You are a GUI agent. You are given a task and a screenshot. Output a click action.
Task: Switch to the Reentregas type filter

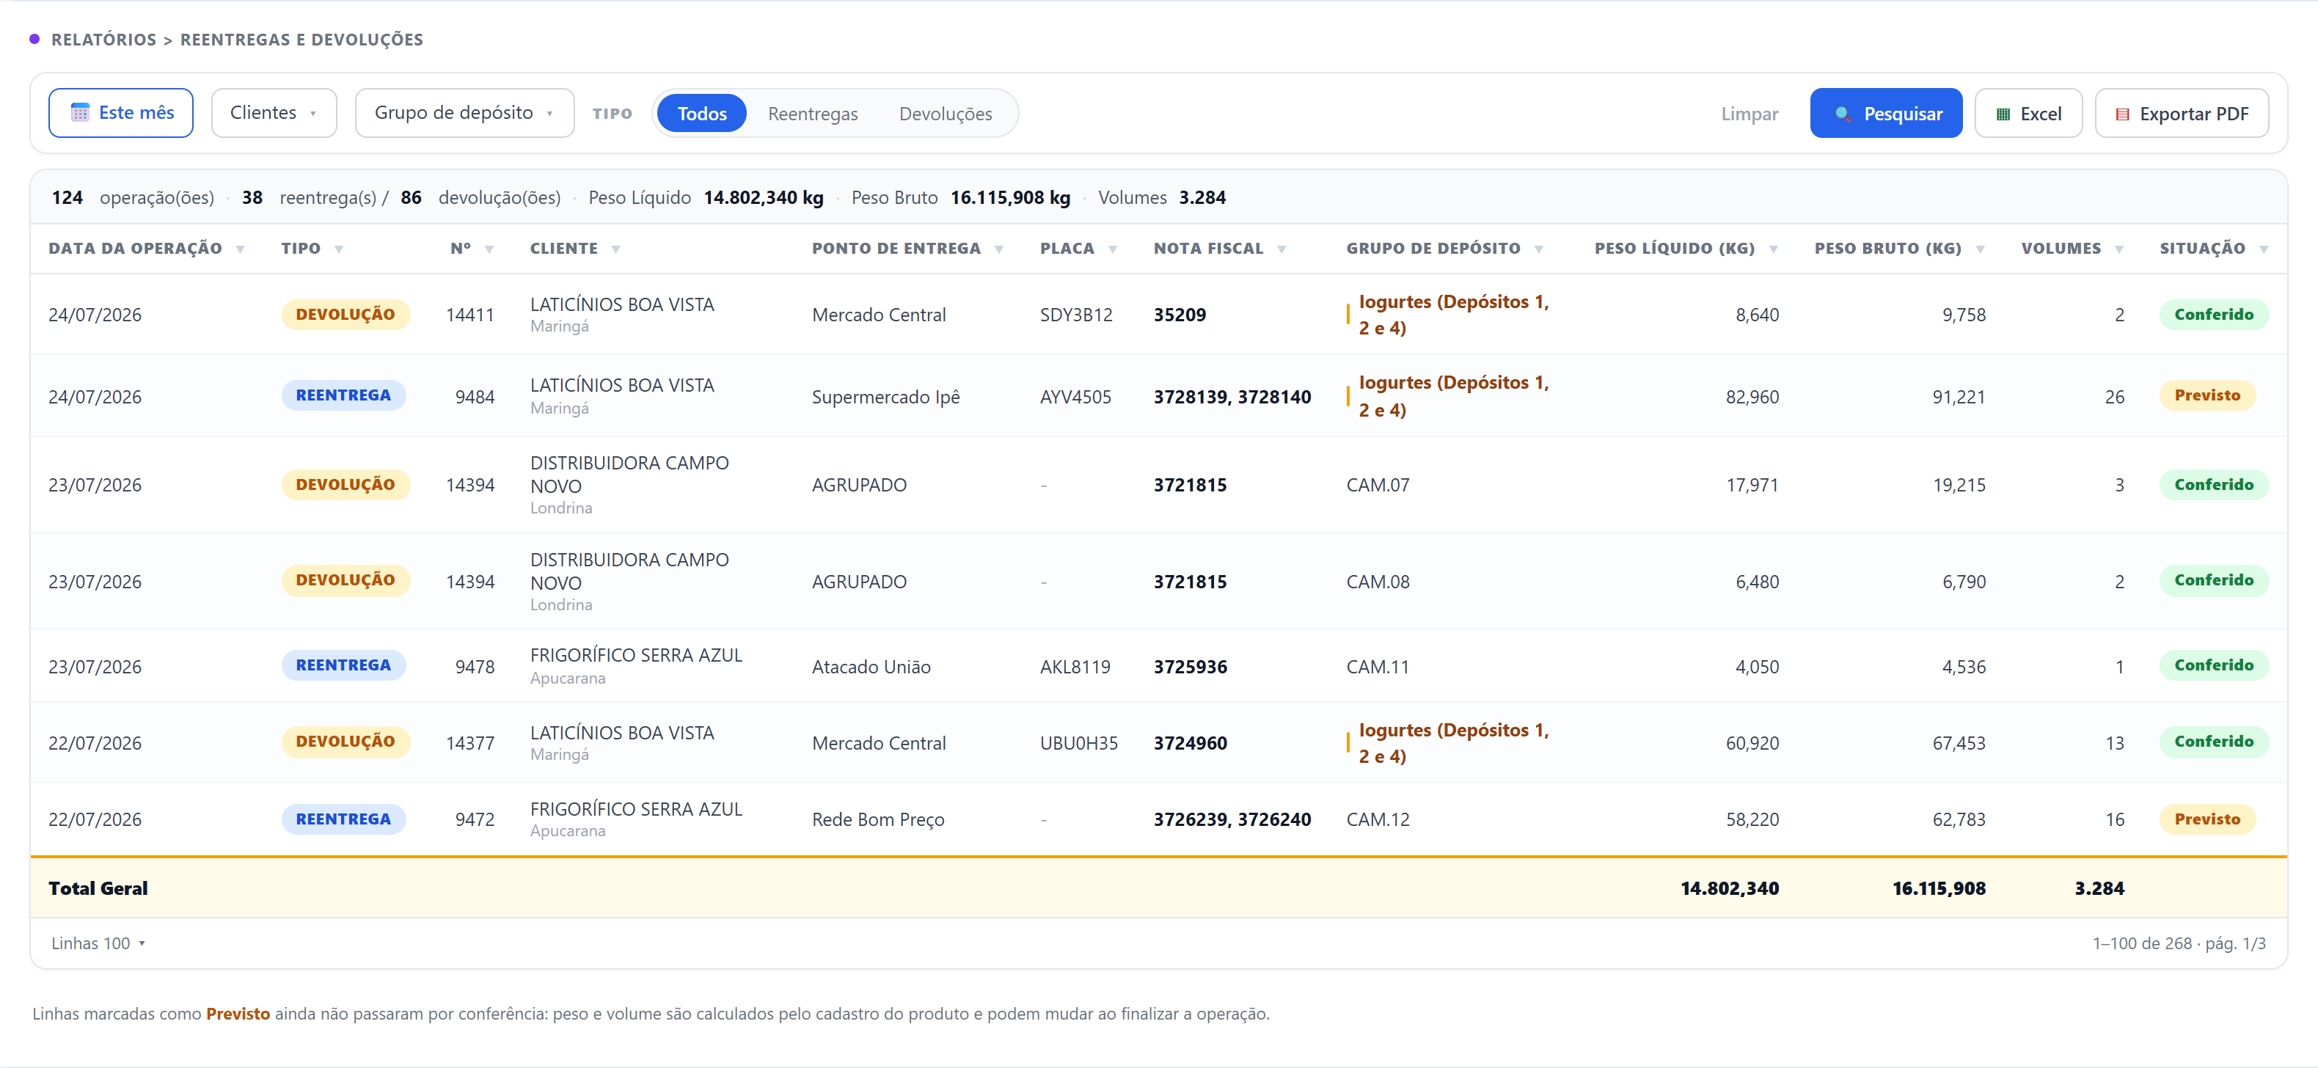pyautogui.click(x=813, y=114)
